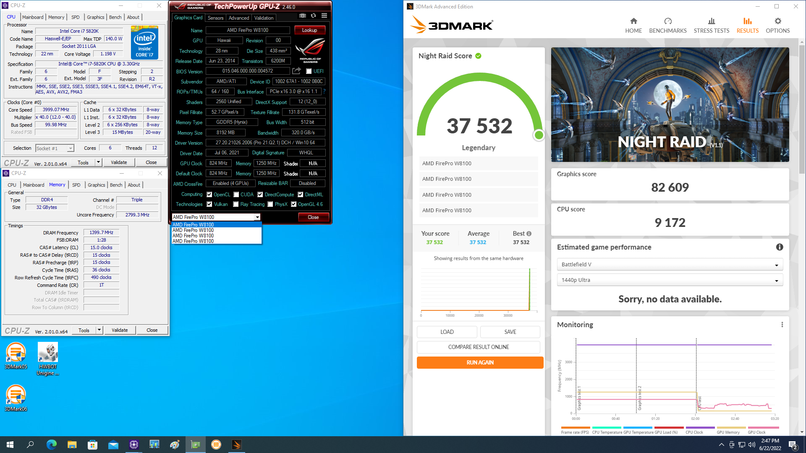Open the GPU-Z hamburger menu
The width and height of the screenshot is (806, 453).
[324, 16]
